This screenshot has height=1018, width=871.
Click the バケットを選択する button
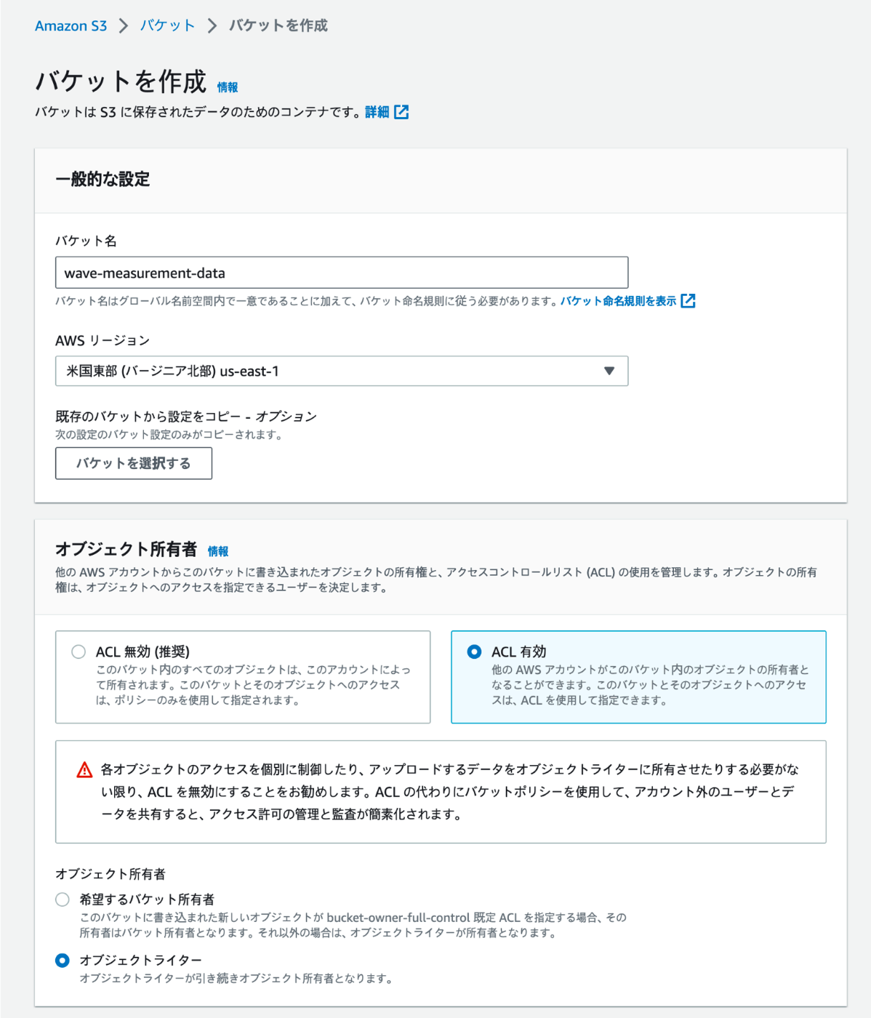[134, 463]
